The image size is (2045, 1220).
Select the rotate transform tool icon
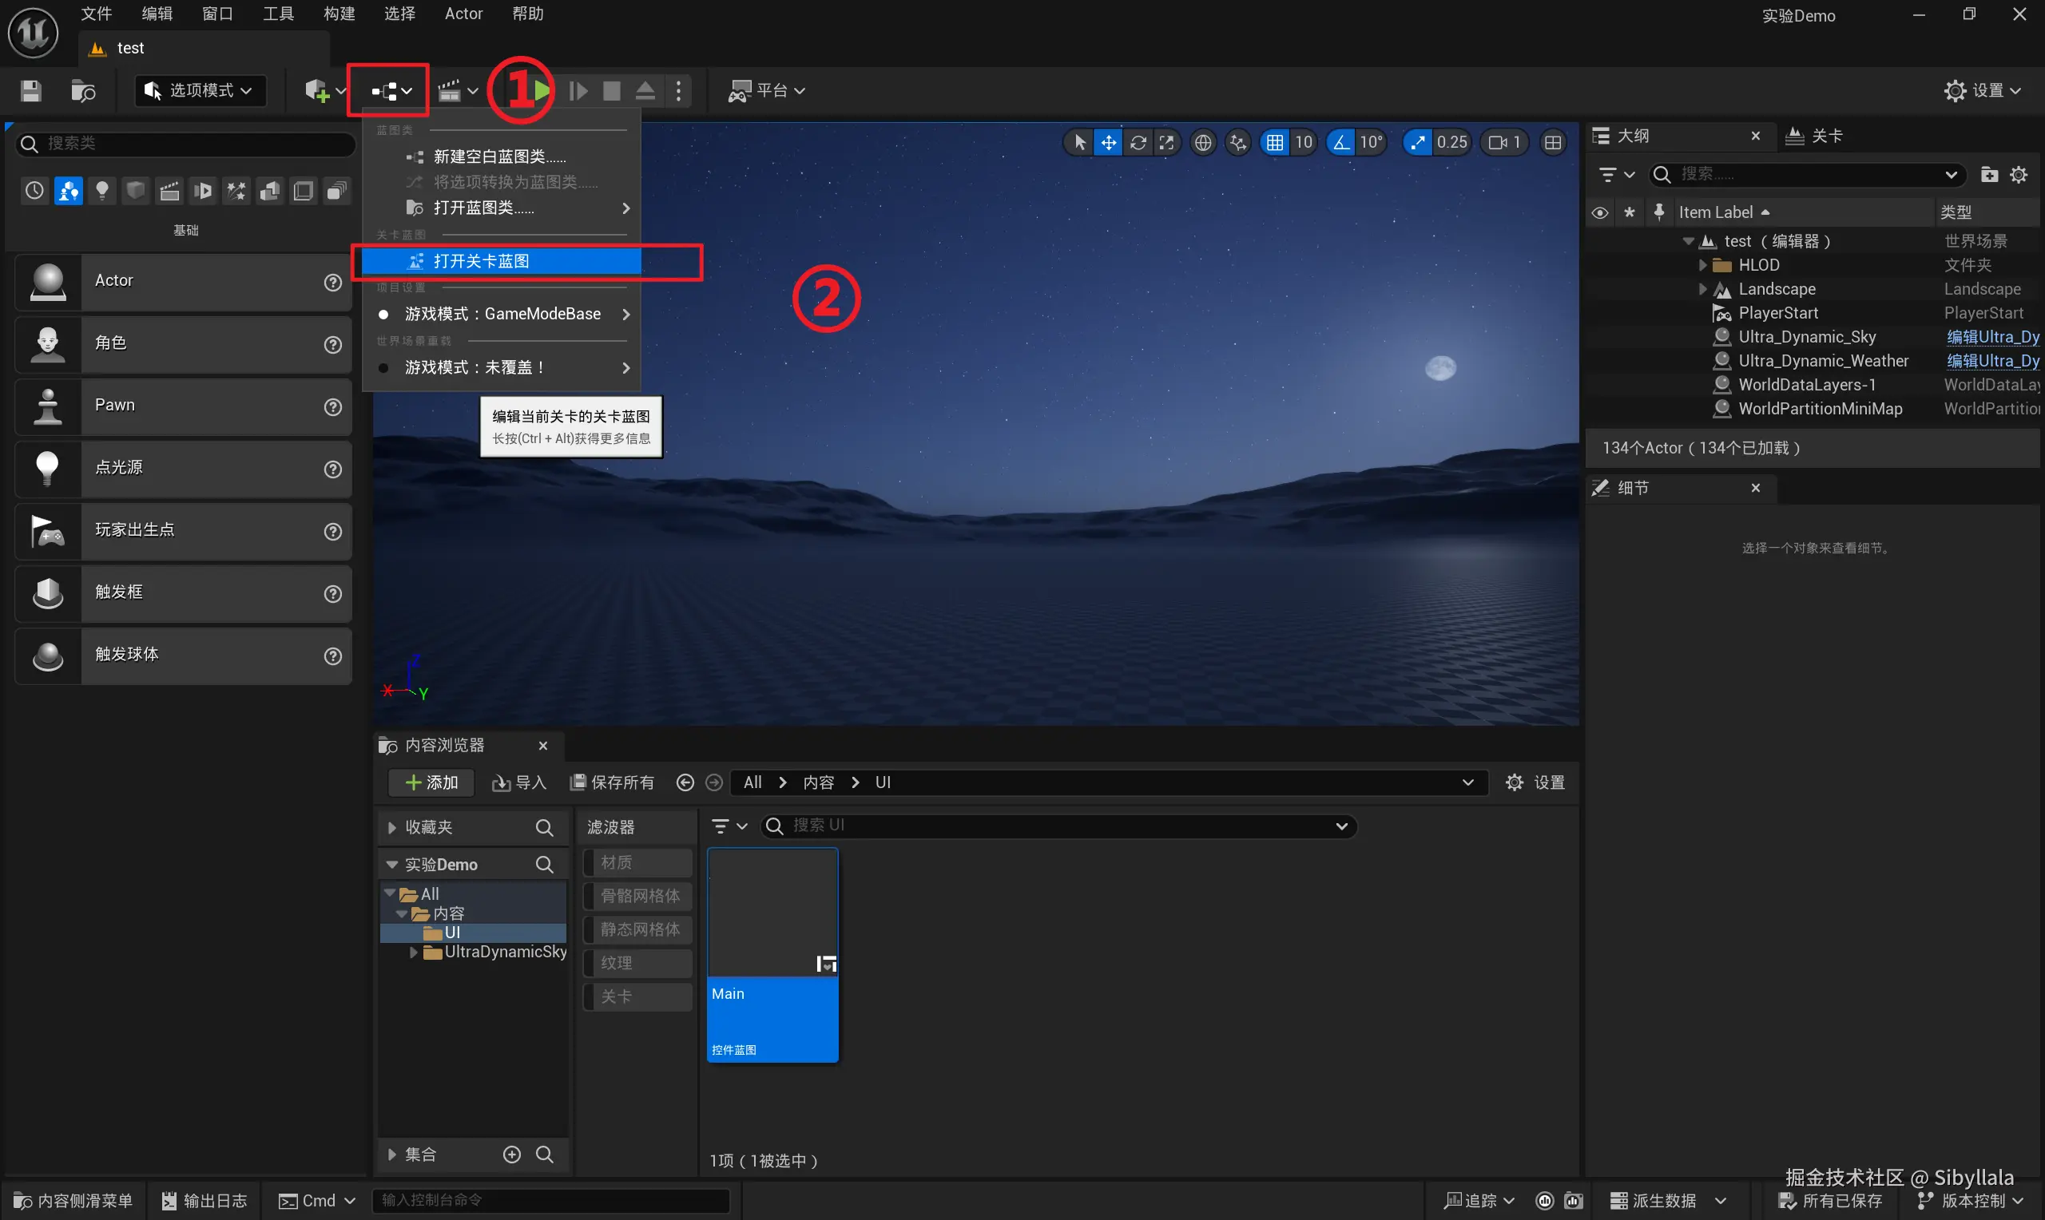[1138, 143]
